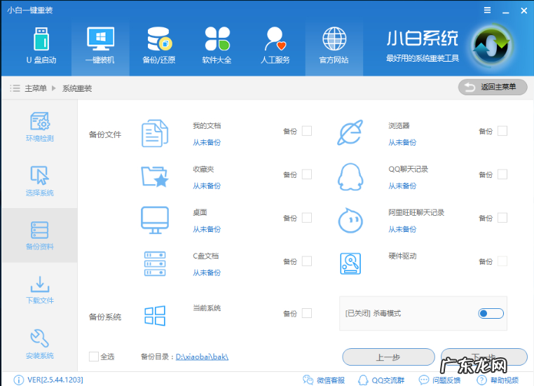Click the 备份文件 section label
534x386 pixels.
pos(105,135)
